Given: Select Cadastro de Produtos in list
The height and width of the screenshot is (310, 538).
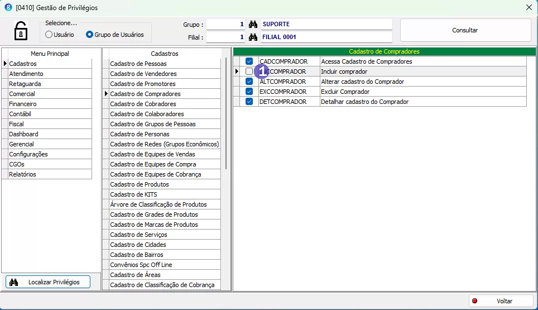Looking at the screenshot, I should (140, 184).
